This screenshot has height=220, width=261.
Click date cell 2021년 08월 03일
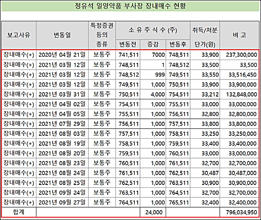[x=62, y=133]
